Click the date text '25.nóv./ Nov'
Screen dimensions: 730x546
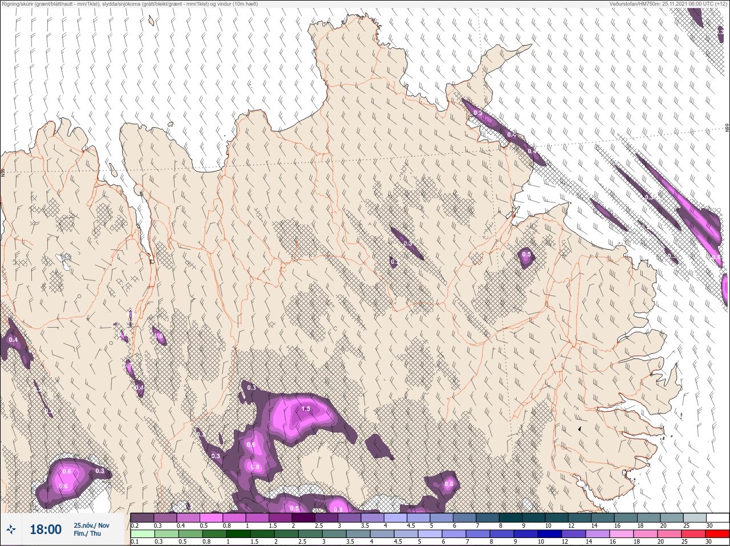point(91,525)
